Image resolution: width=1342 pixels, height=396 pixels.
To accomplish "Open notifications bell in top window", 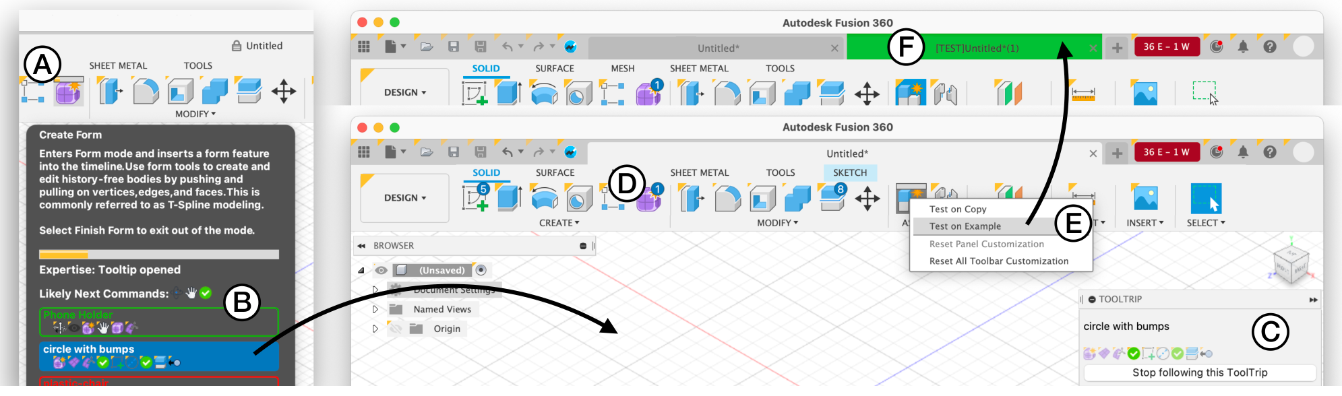I will coord(1243,46).
